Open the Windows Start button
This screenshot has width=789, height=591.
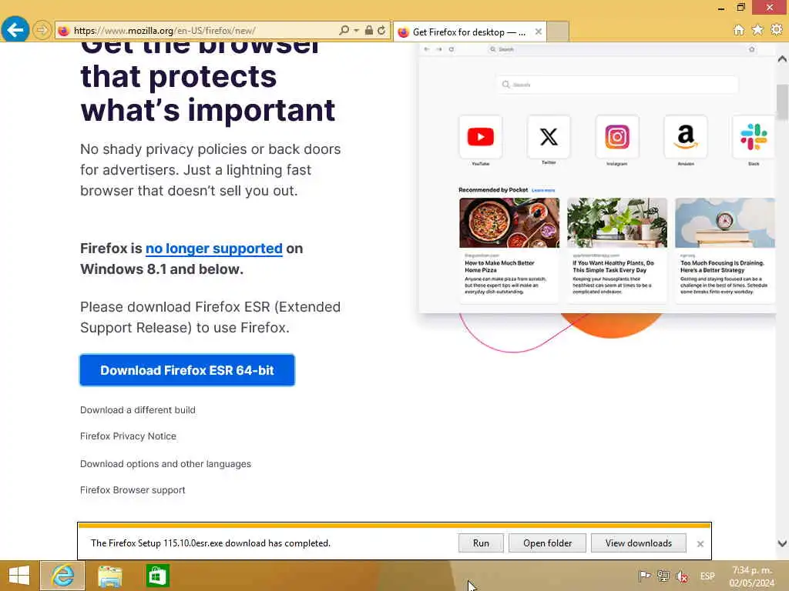(19, 576)
